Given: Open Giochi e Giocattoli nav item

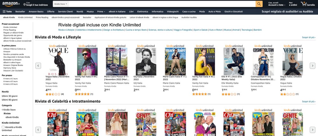Looking at the screenshot, I should pos(233,11).
